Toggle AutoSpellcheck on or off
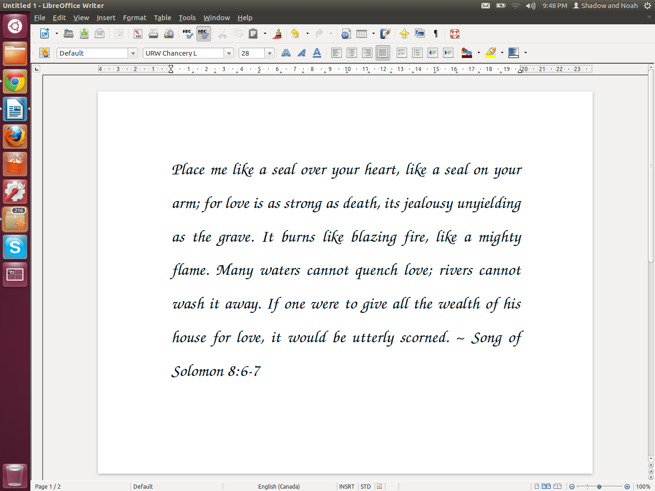 click(x=203, y=34)
